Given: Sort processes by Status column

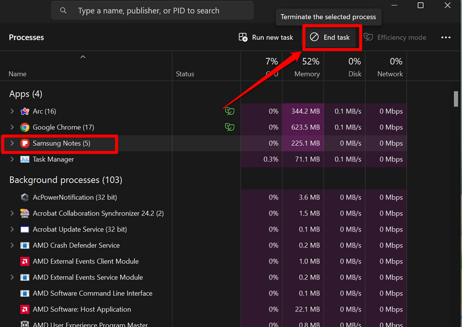Looking at the screenshot, I should (185, 74).
